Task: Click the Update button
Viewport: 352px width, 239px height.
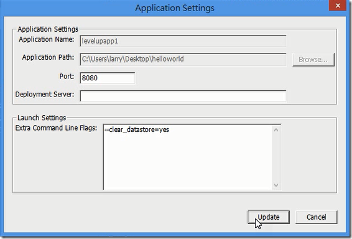Action: [x=269, y=217]
